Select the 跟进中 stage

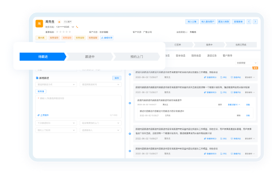pos(90,57)
